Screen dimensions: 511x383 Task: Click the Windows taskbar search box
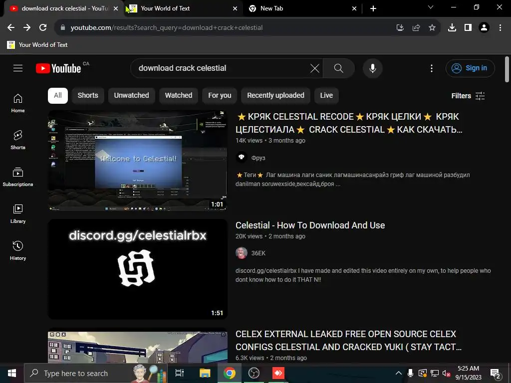[95, 373]
